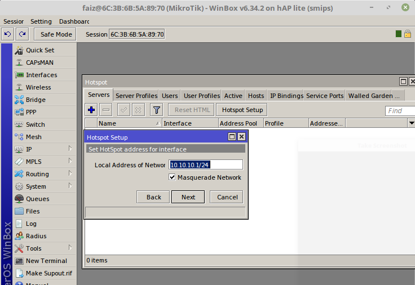Switch to the Service Ports tab
The image size is (415, 285).
[x=325, y=96]
